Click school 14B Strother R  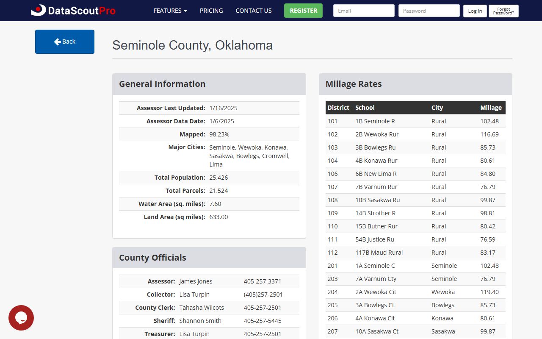[x=376, y=213]
